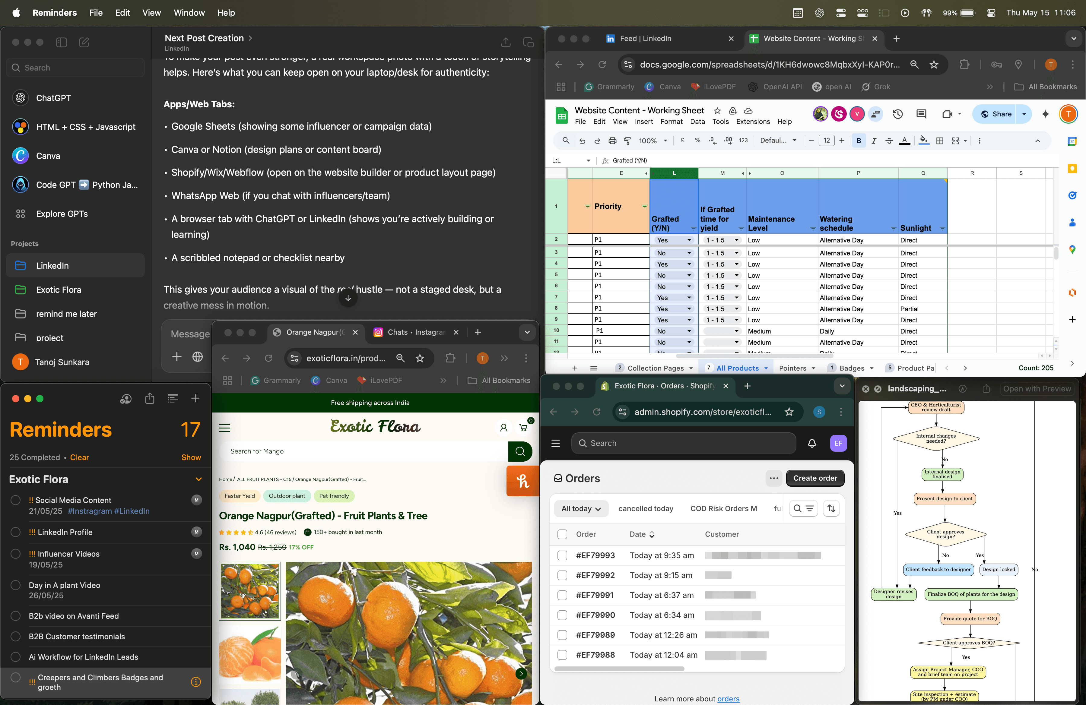This screenshot has height=705, width=1086.
Task: Open Grafted dropdown in row 2
Action: (689, 240)
